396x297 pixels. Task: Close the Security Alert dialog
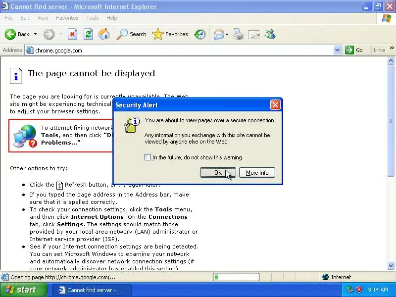(x=275, y=105)
